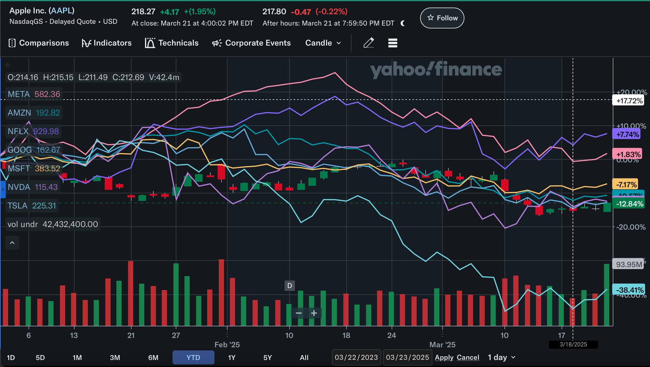Select the 1M time range
This screenshot has height=367, width=650.
pyautogui.click(x=77, y=358)
